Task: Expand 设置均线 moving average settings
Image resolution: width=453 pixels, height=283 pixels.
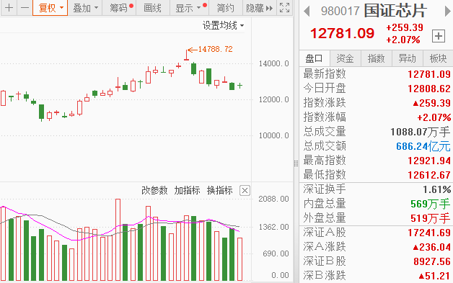Action: [223, 25]
